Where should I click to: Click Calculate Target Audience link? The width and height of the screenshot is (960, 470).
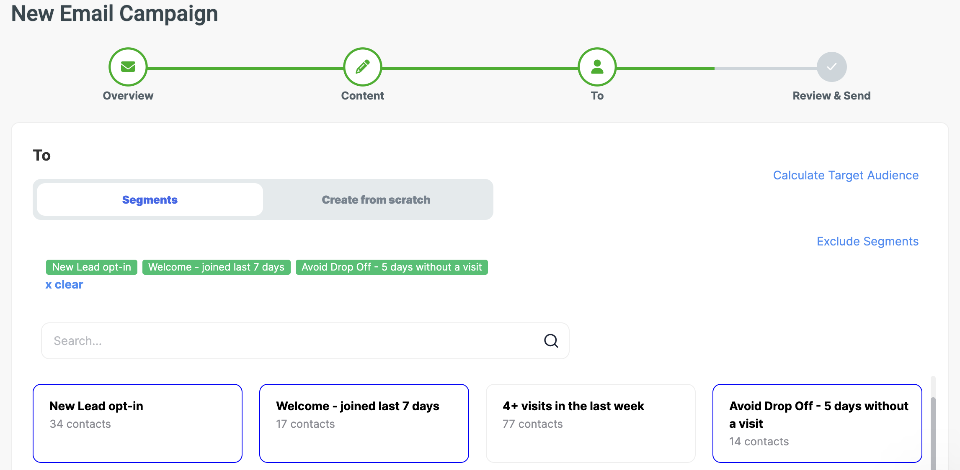(846, 175)
